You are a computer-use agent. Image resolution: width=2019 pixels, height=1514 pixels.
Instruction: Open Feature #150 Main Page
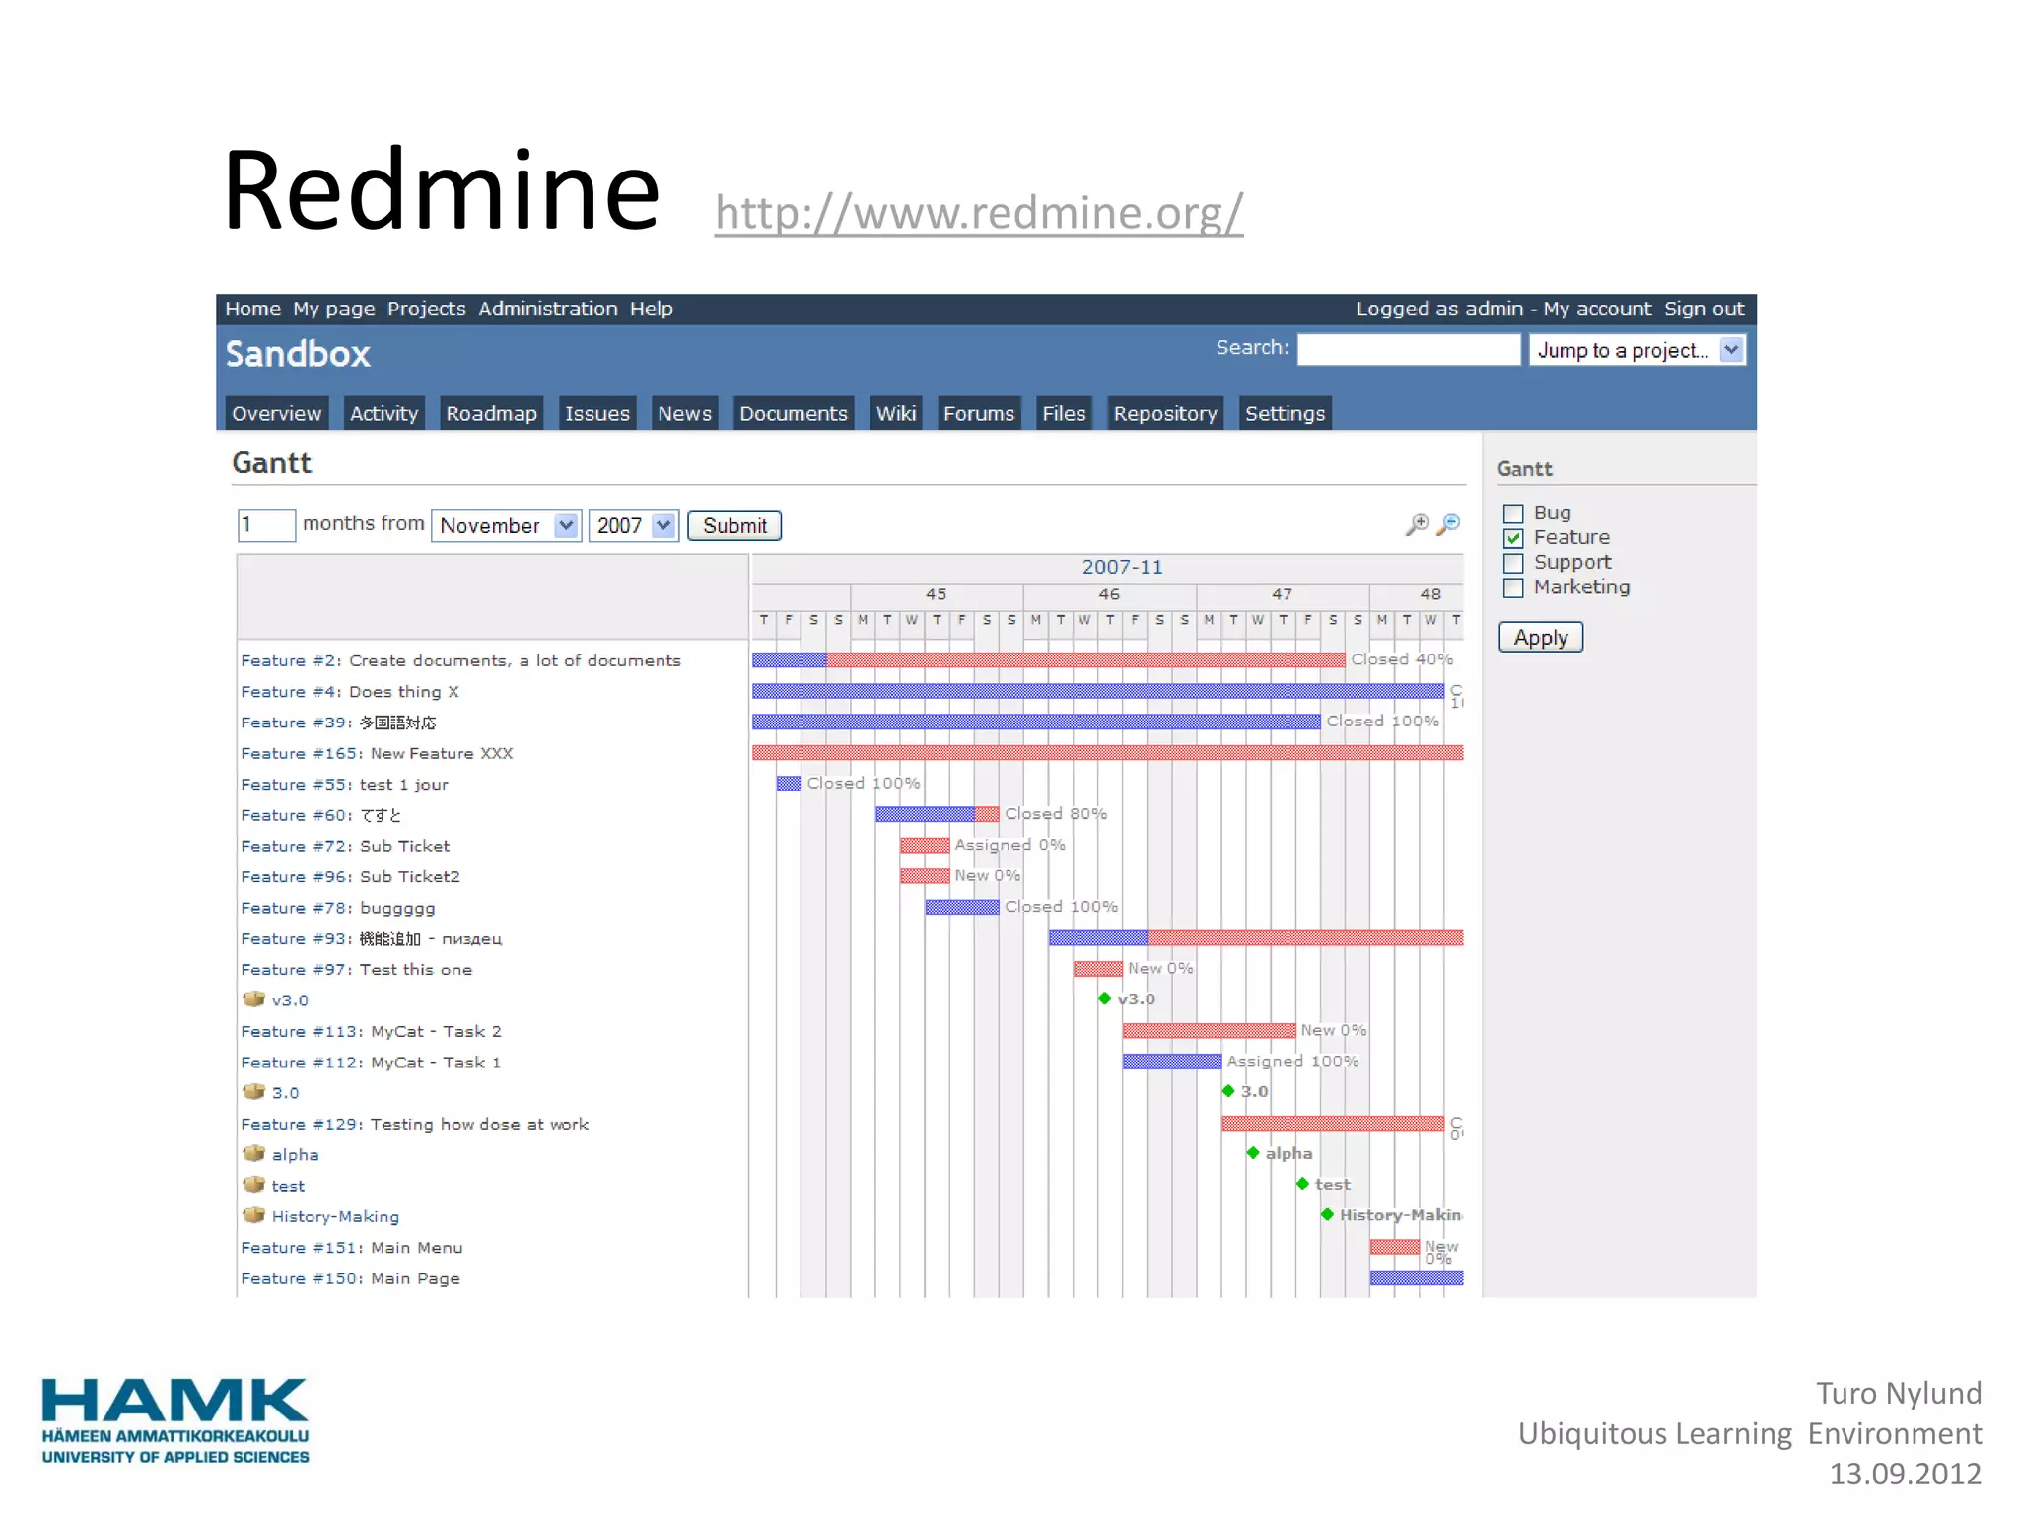350,1278
